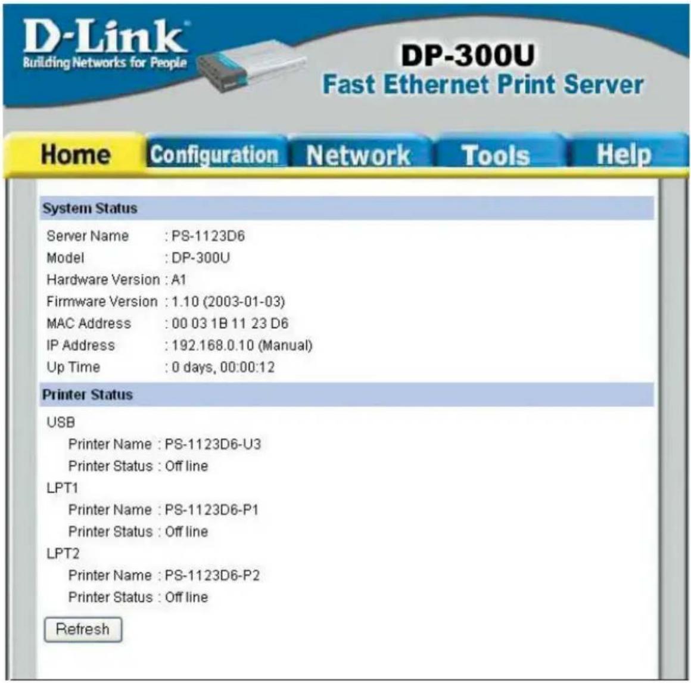Click the Firmware Version label
The height and width of the screenshot is (683, 691).
coord(102,302)
